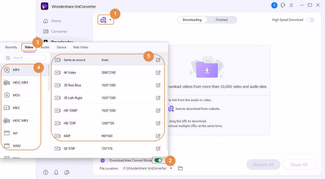Screen dimensions: 325x179
Task: Edit the Same as source preset
Action: click(158, 60)
